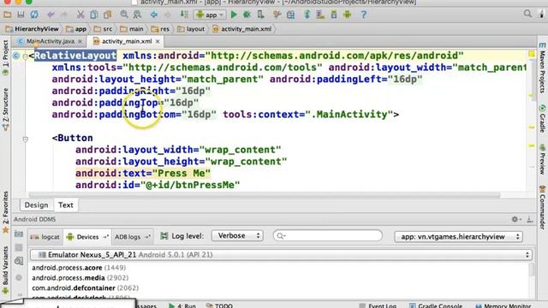The width and height of the screenshot is (548, 308).
Task: Open the SDK Manager toolbar icon
Action: [334, 15]
